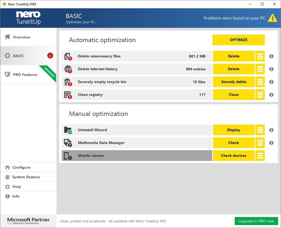The image size is (281, 228).
Task: Click the Delete unnecessary files icon
Action: coord(68,56)
